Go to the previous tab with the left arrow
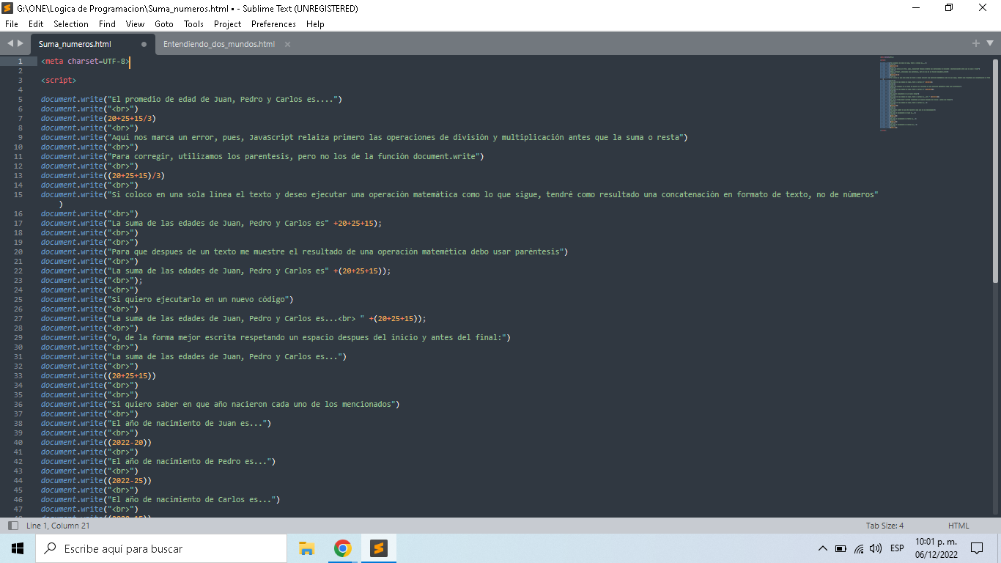Image resolution: width=1001 pixels, height=563 pixels. click(10, 44)
